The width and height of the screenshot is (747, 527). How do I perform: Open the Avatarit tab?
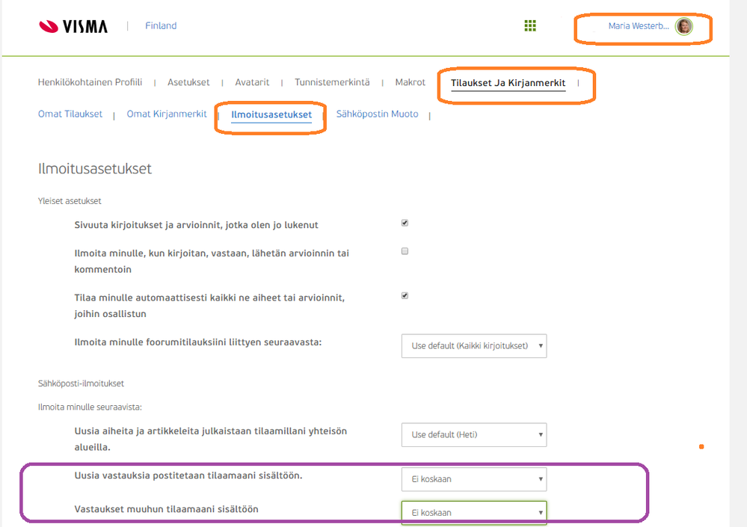pyautogui.click(x=252, y=82)
